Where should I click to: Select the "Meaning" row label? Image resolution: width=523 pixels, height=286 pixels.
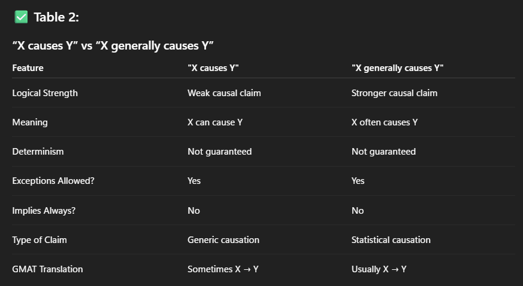point(30,122)
